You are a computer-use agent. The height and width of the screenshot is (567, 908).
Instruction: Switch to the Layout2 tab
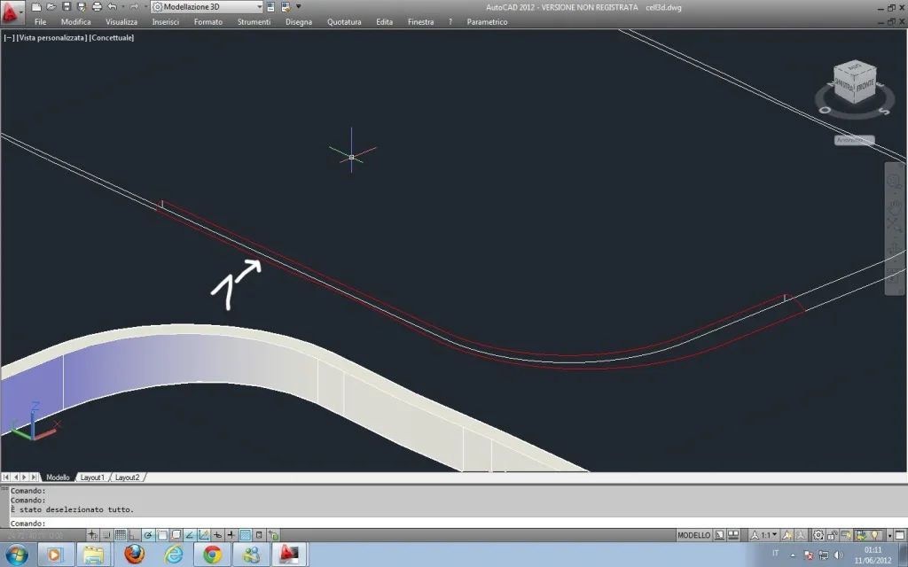[x=128, y=478]
